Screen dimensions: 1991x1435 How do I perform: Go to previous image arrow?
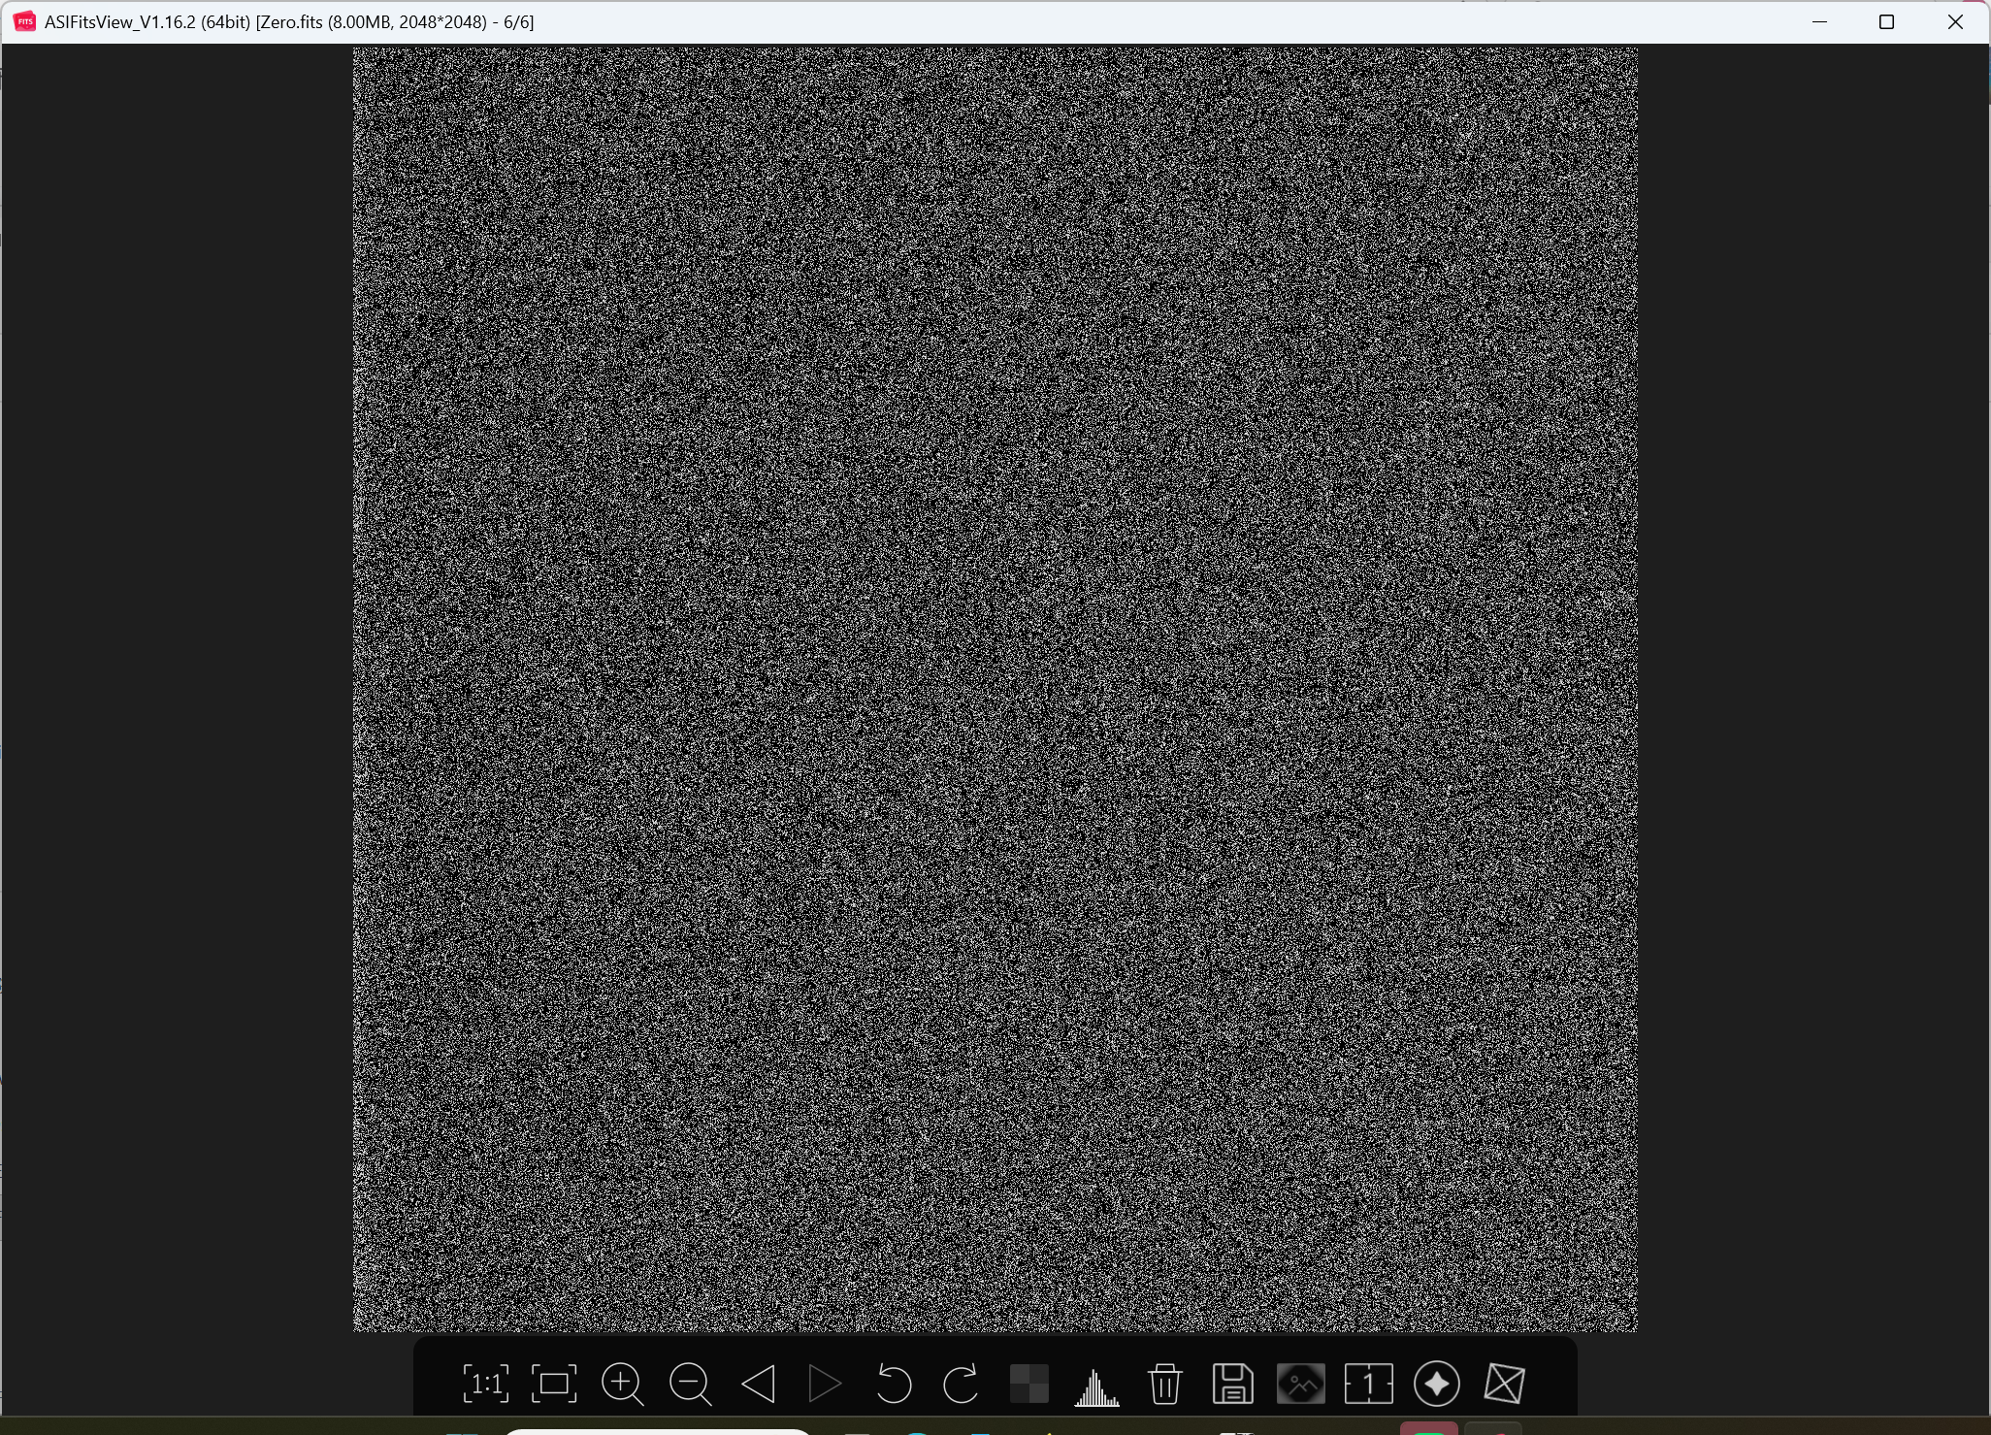758,1384
